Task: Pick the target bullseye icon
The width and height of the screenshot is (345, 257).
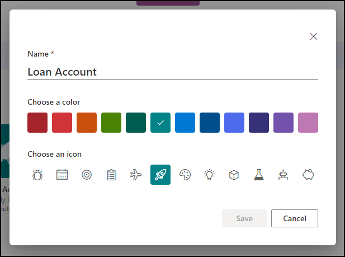Action: 87,175
